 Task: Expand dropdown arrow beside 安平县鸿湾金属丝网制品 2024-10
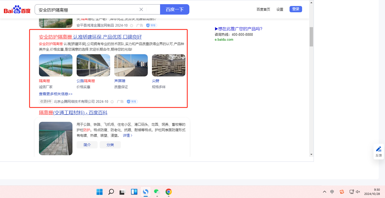pyautogui.click(x=132, y=26)
